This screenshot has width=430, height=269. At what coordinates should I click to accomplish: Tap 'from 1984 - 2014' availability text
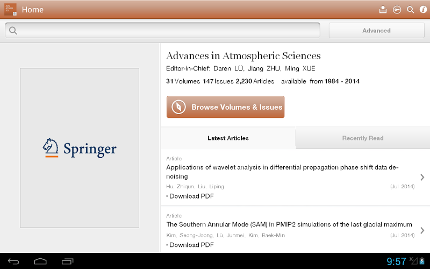(x=334, y=81)
